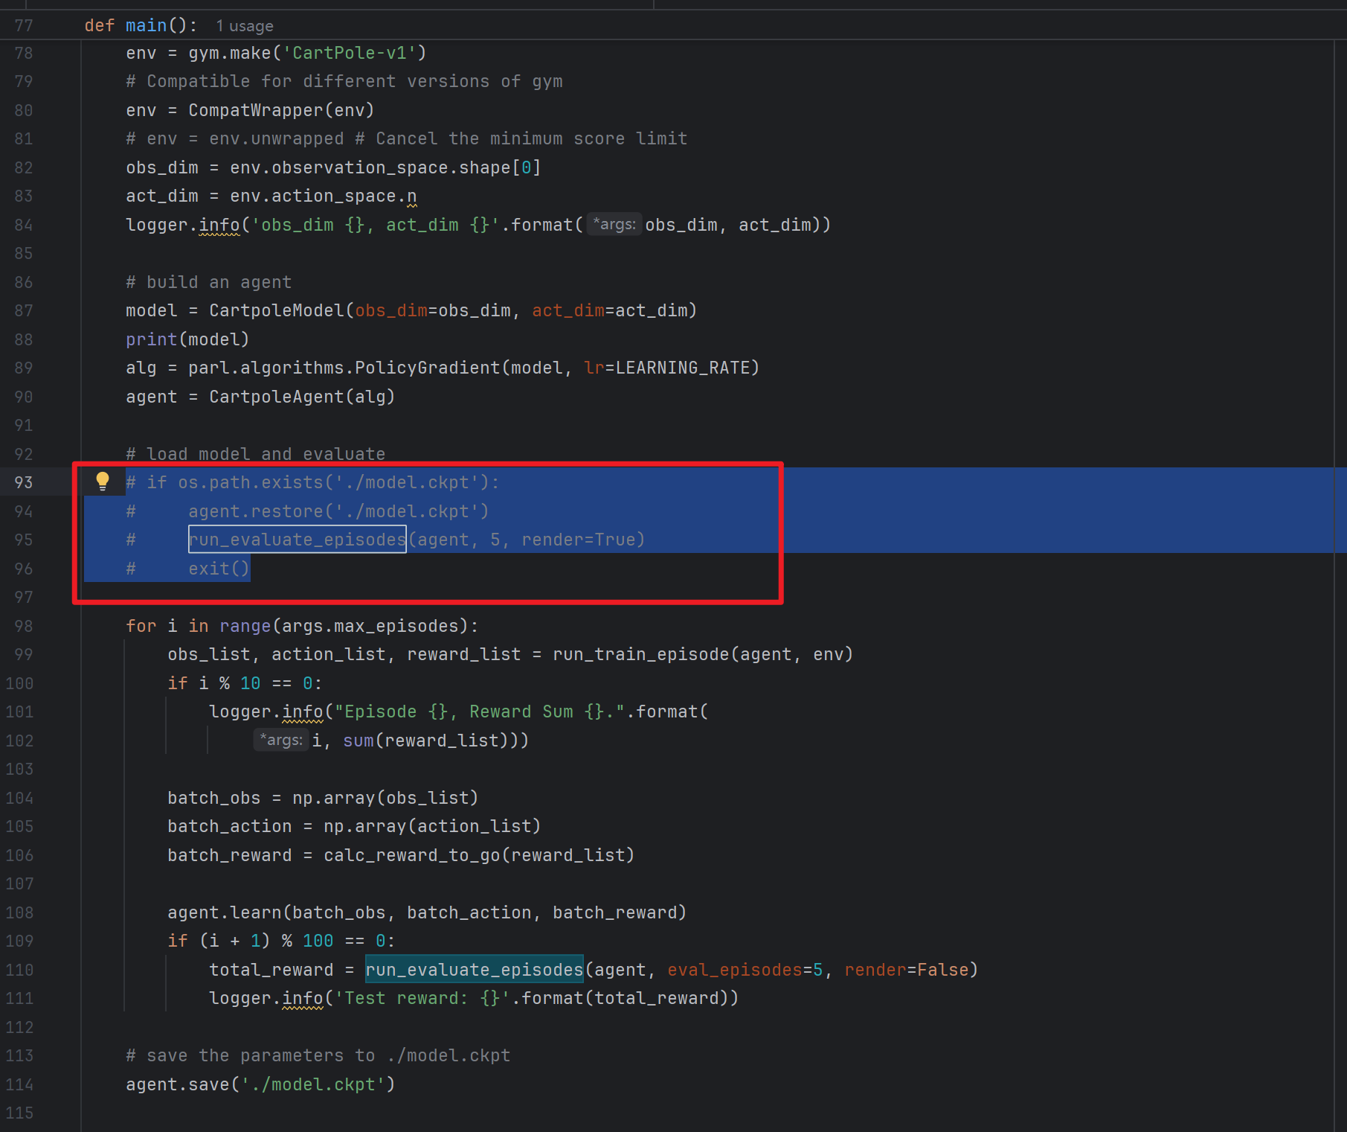Screen dimensions: 1347x1132
Task: Click 'calc_reward_to_go' on line 106
Action: [412, 855]
